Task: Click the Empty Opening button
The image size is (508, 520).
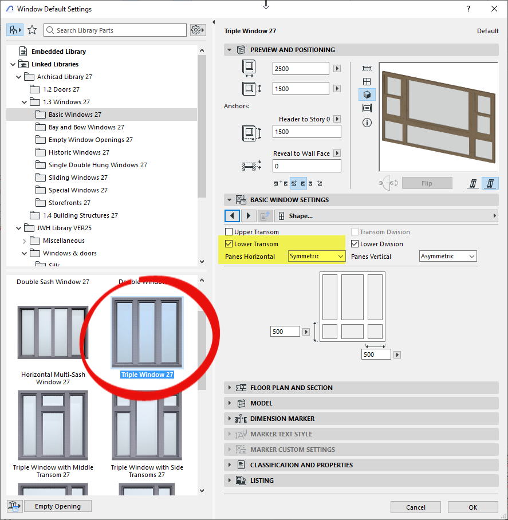Action: [58, 506]
